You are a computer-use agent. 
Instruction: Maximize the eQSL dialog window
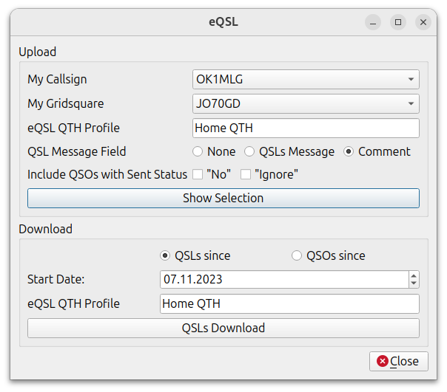pos(398,22)
